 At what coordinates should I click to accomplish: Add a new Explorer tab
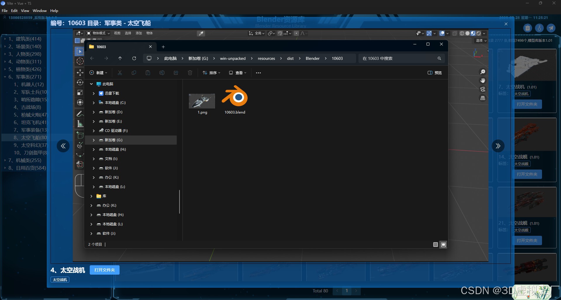163,47
